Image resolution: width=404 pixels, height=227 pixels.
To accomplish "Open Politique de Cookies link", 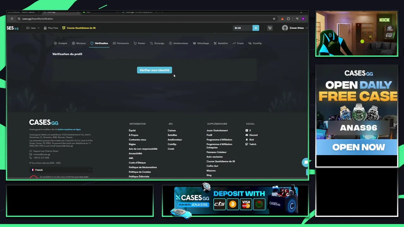I will 140,172.
